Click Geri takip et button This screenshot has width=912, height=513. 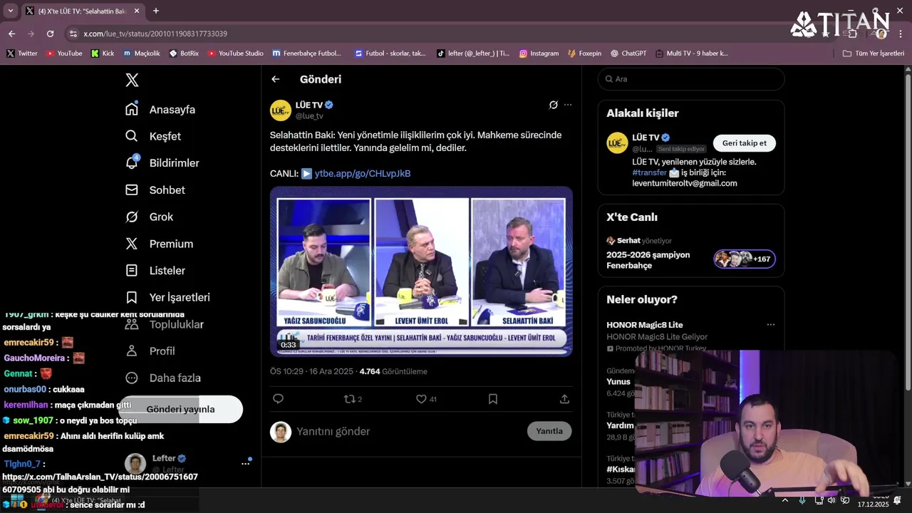[745, 143]
